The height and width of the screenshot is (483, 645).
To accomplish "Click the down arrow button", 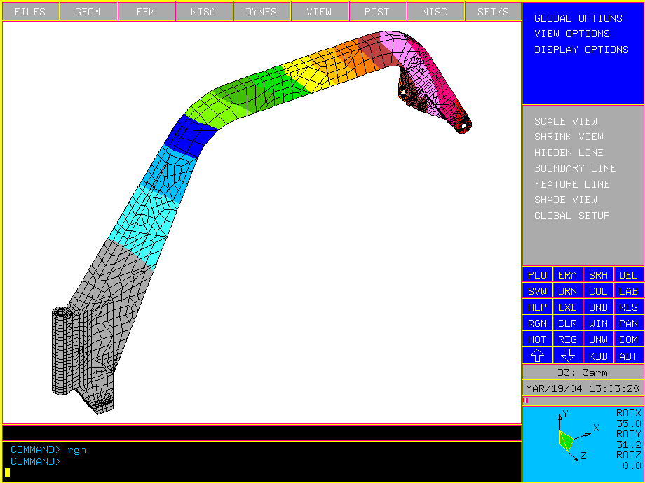I will (568, 356).
